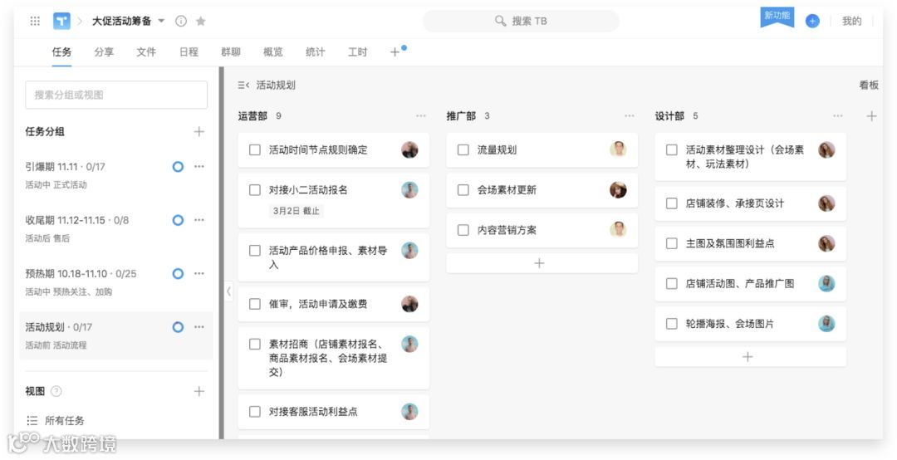This screenshot has width=897, height=460.
Task: Open the app grid launcher icon
Action: 35,21
